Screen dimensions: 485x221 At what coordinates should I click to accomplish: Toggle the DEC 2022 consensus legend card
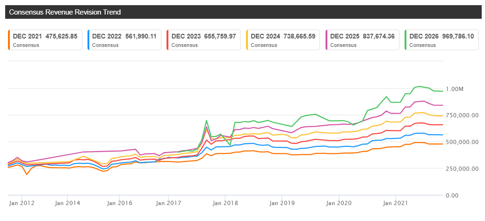pos(124,40)
